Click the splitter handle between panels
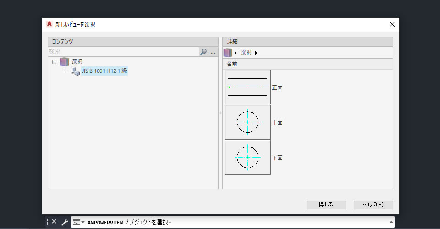This screenshot has width=440, height=229. click(220, 113)
